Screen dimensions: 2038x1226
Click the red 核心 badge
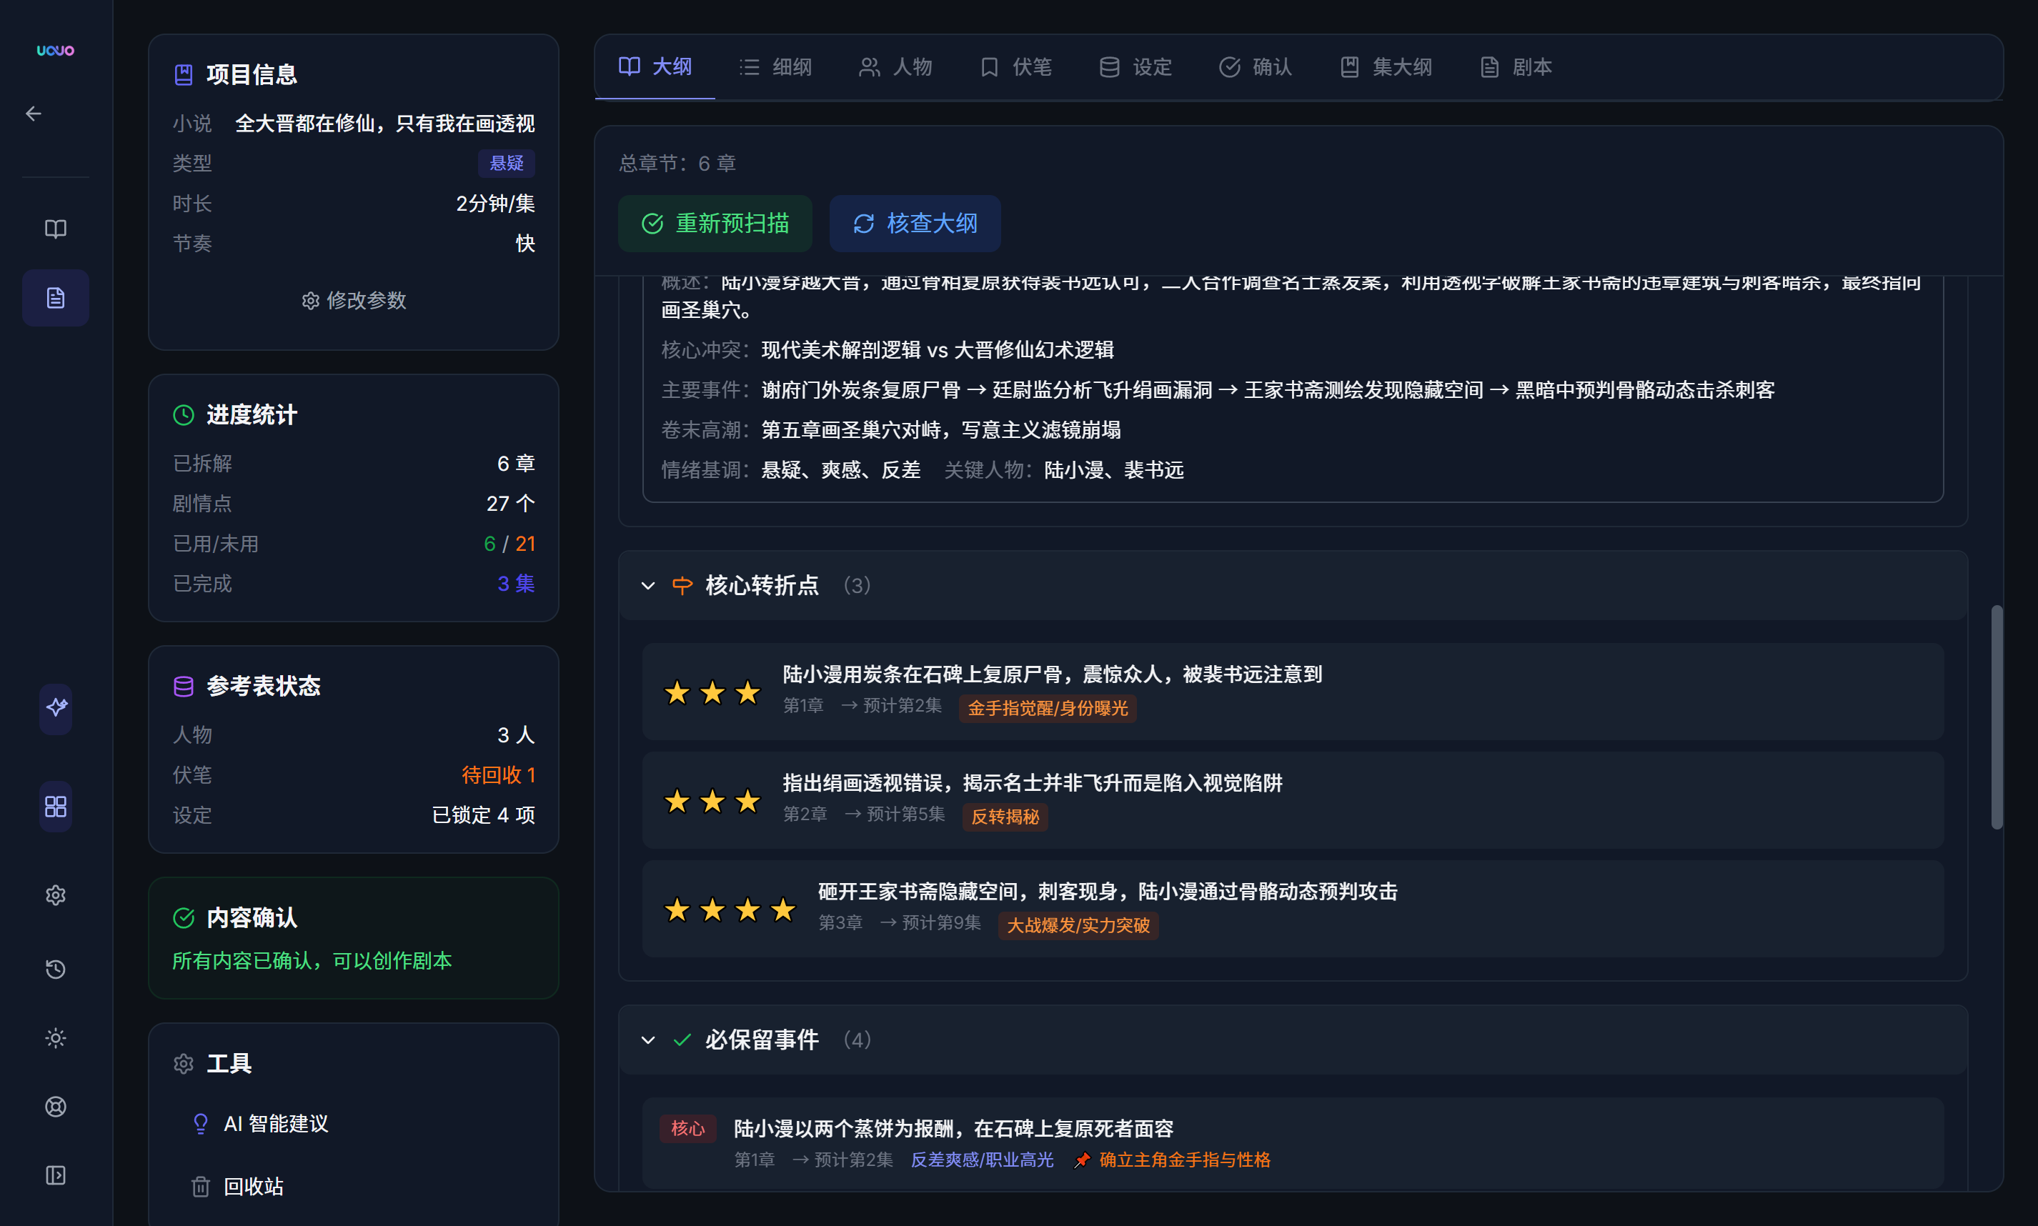[x=687, y=1129]
